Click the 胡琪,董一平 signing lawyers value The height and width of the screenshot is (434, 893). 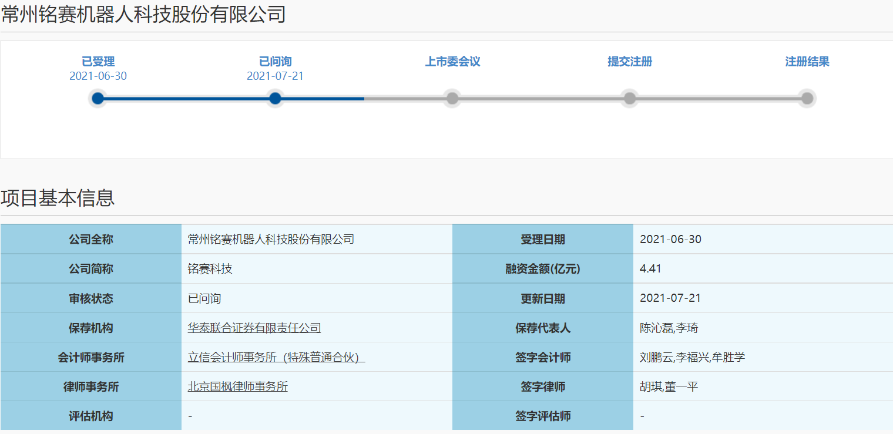coord(669,386)
